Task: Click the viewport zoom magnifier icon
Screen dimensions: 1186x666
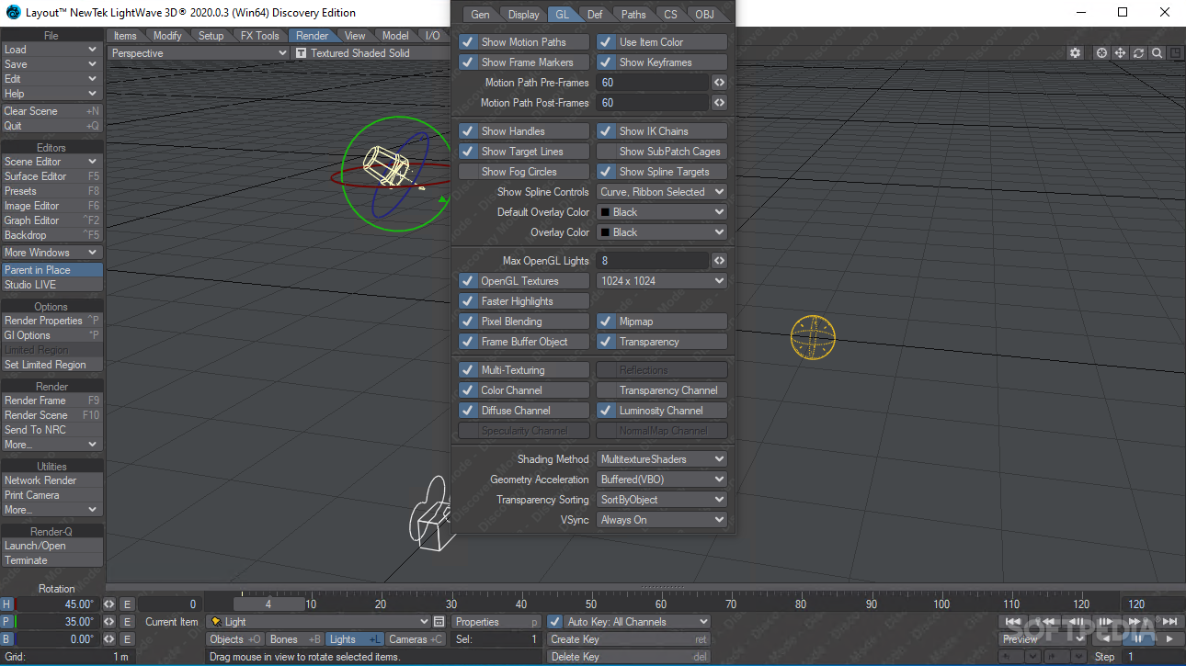Action: [x=1157, y=53]
